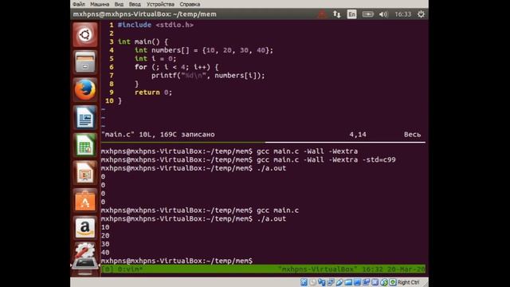Screen dimensions: 510x287
Task: Open the Вид menu
Action: click(x=119, y=4)
